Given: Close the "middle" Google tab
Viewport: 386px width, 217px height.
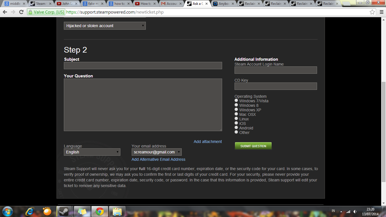Looking at the screenshot, I should click(24, 4).
